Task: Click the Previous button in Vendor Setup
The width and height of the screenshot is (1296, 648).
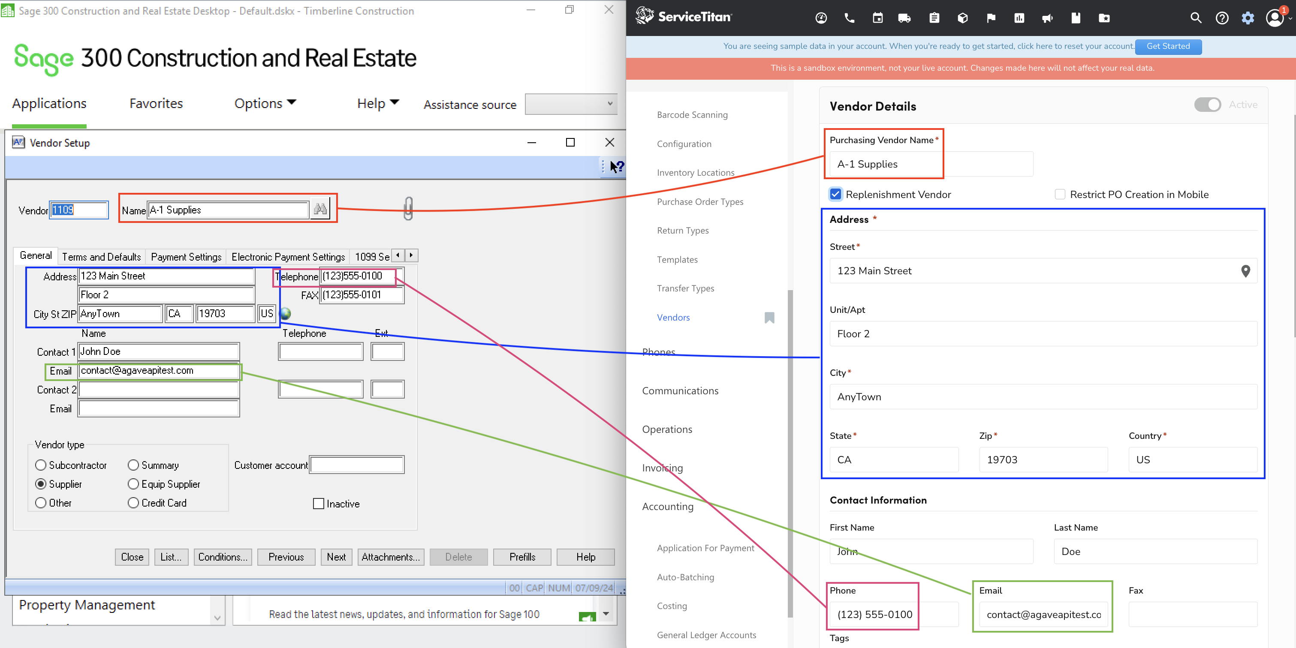Action: pos(286,557)
